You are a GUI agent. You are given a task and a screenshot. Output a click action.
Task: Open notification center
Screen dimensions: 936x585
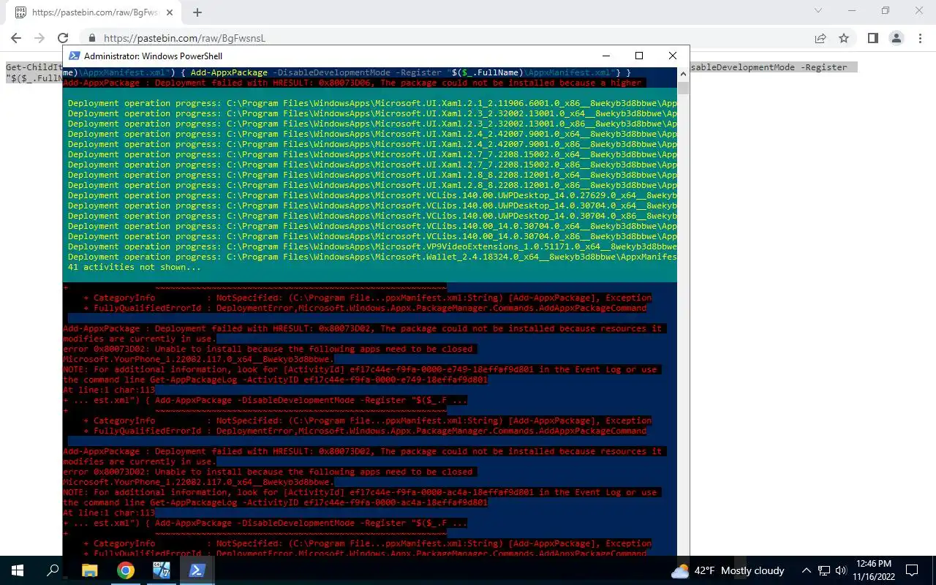912,570
